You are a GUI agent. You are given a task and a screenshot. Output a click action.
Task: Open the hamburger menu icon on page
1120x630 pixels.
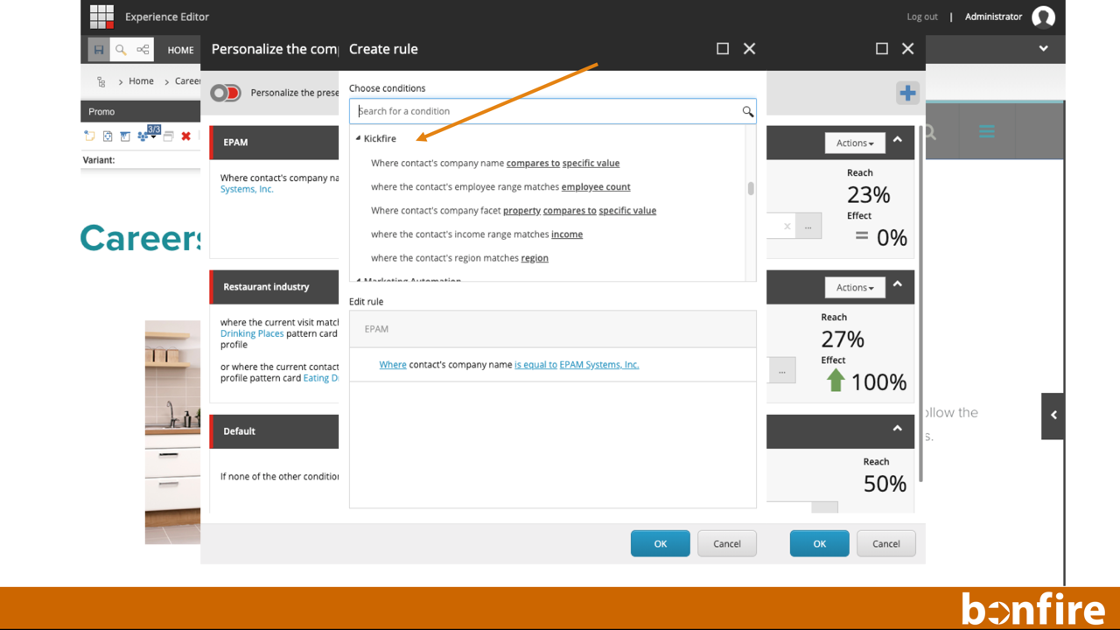(987, 132)
